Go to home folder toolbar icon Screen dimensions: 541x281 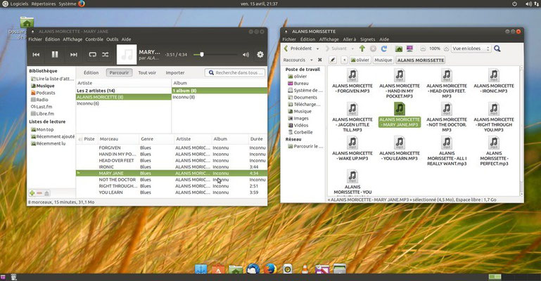click(x=399, y=48)
